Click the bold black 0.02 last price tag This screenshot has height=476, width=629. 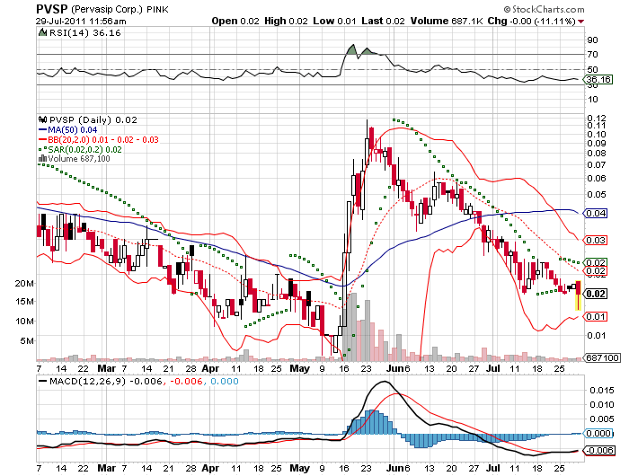pyautogui.click(x=596, y=294)
